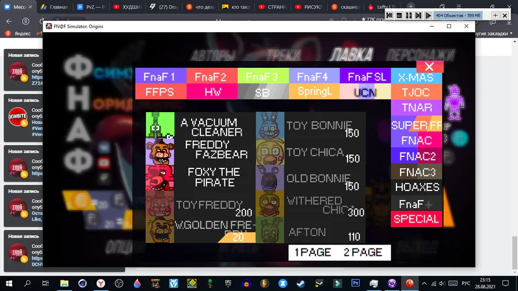Open the FnaF 2 category tab
The height and width of the screenshot is (291, 518).
(x=212, y=76)
